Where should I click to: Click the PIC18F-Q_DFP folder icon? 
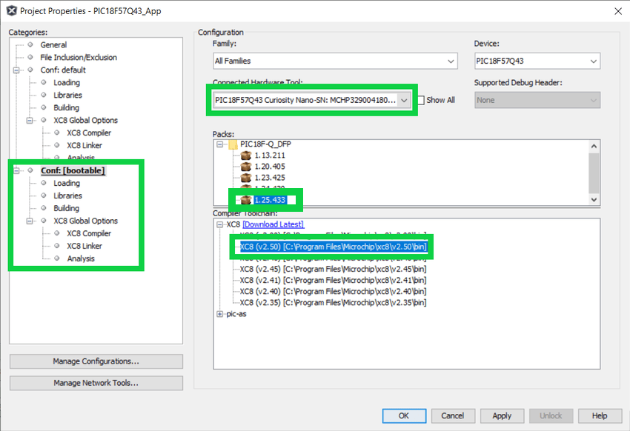pyautogui.click(x=233, y=144)
